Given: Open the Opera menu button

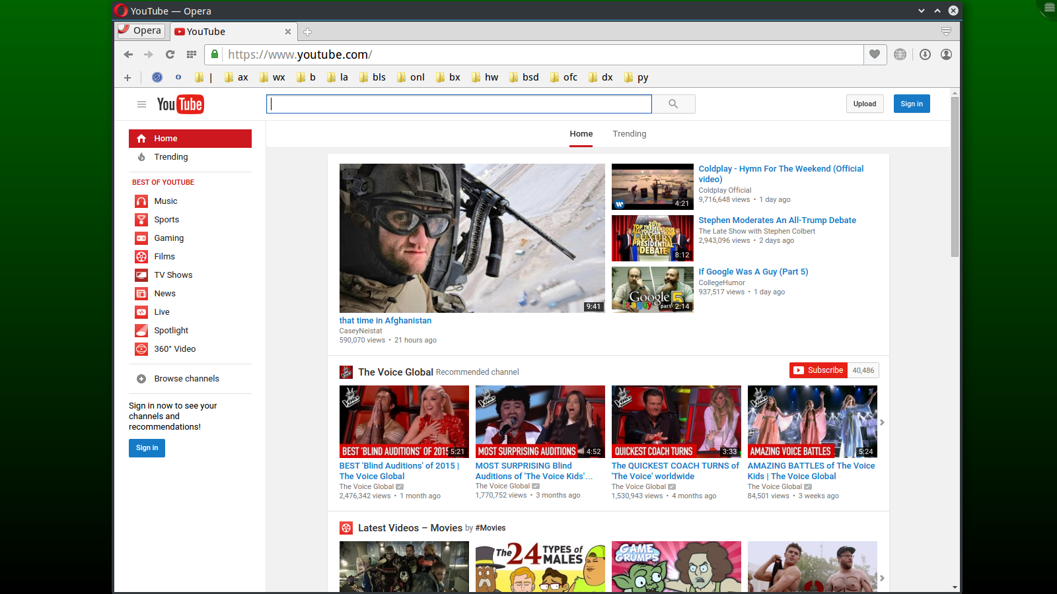Looking at the screenshot, I should 140,30.
